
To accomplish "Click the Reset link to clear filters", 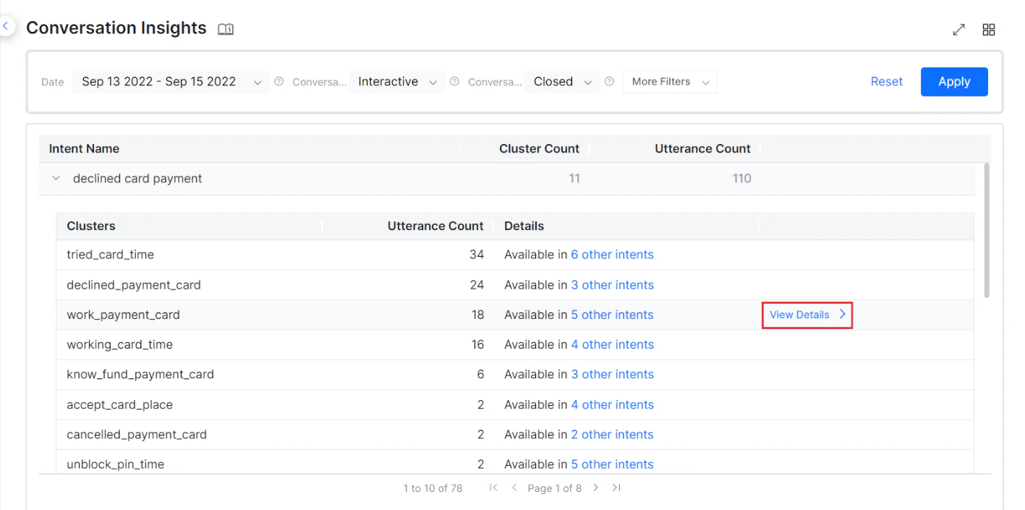I will click(886, 82).
